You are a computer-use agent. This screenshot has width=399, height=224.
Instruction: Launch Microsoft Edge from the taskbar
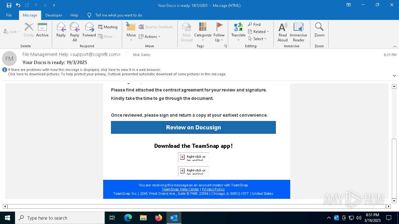click(128, 218)
